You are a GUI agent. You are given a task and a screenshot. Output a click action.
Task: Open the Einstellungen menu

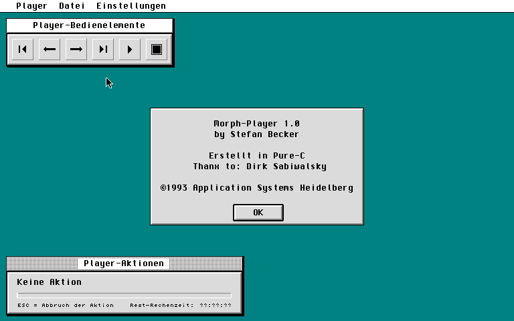131,6
